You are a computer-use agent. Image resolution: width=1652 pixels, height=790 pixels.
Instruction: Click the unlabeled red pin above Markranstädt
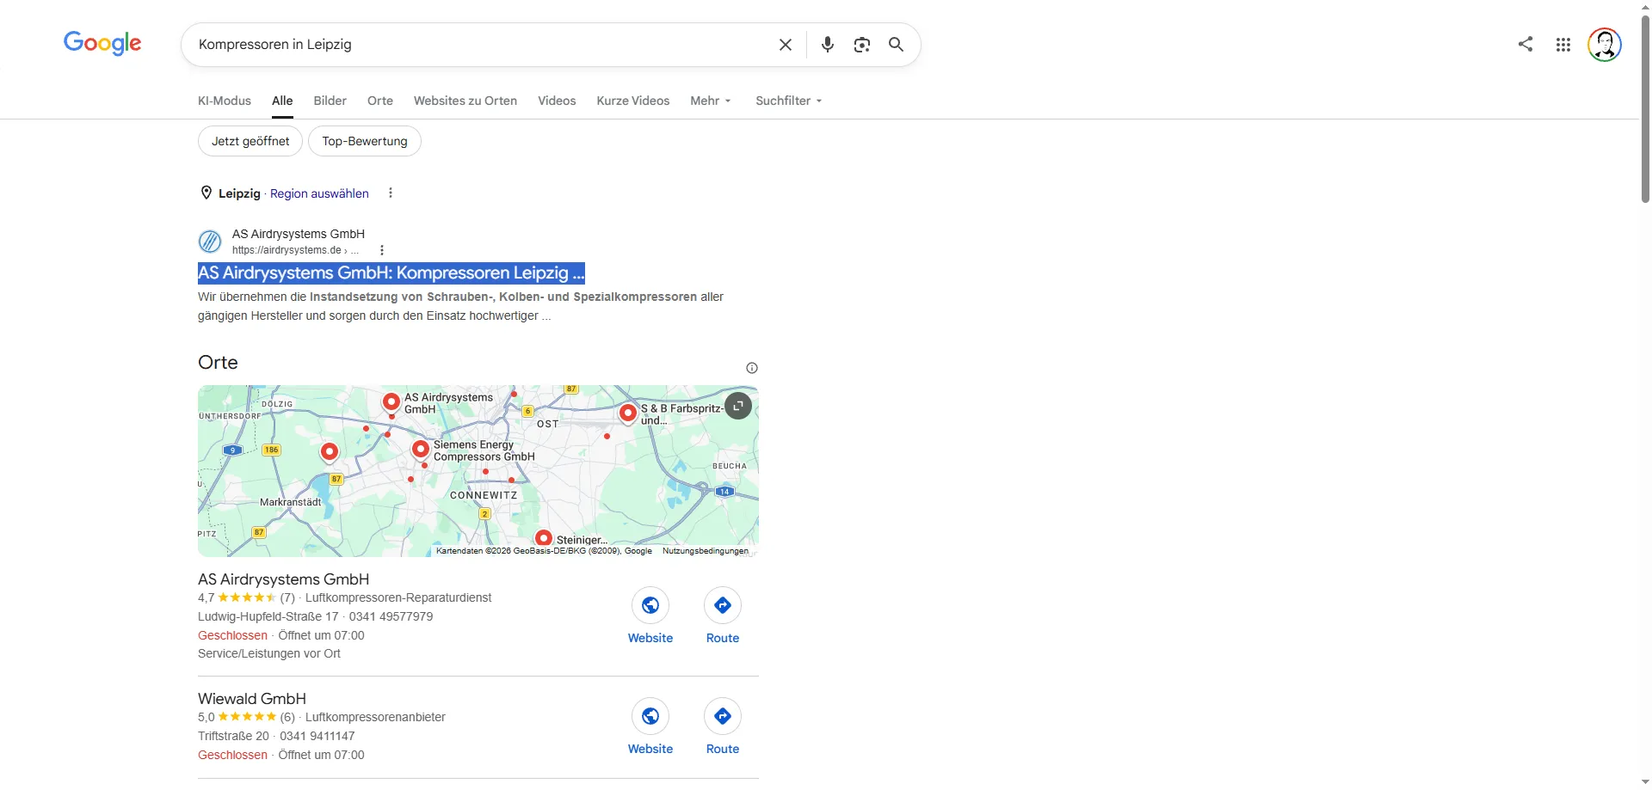(329, 451)
